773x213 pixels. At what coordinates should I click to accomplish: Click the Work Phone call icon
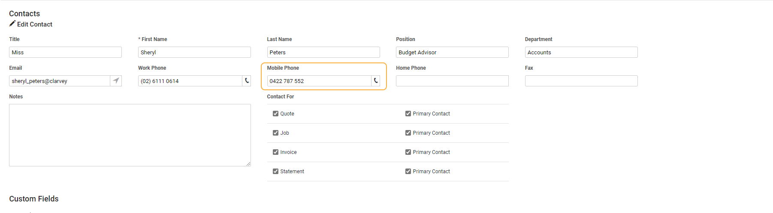point(247,81)
